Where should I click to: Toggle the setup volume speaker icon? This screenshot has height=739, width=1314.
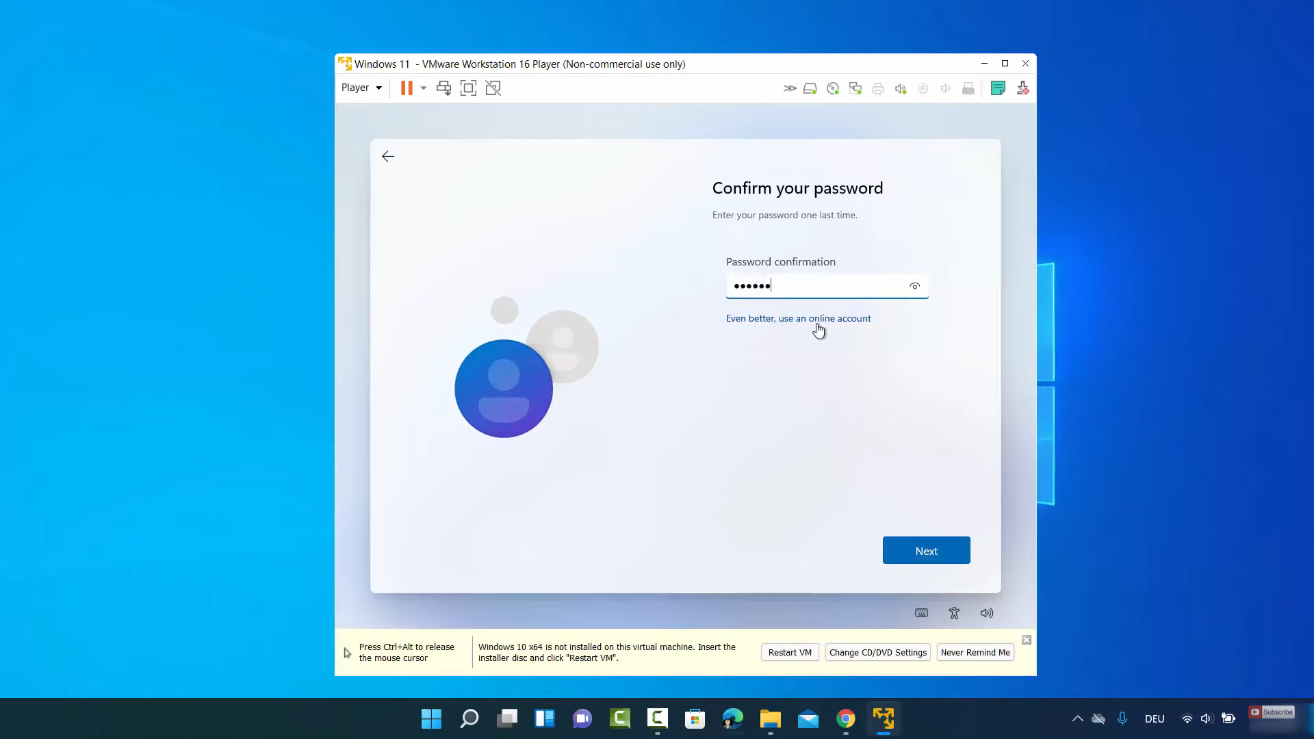pos(986,613)
